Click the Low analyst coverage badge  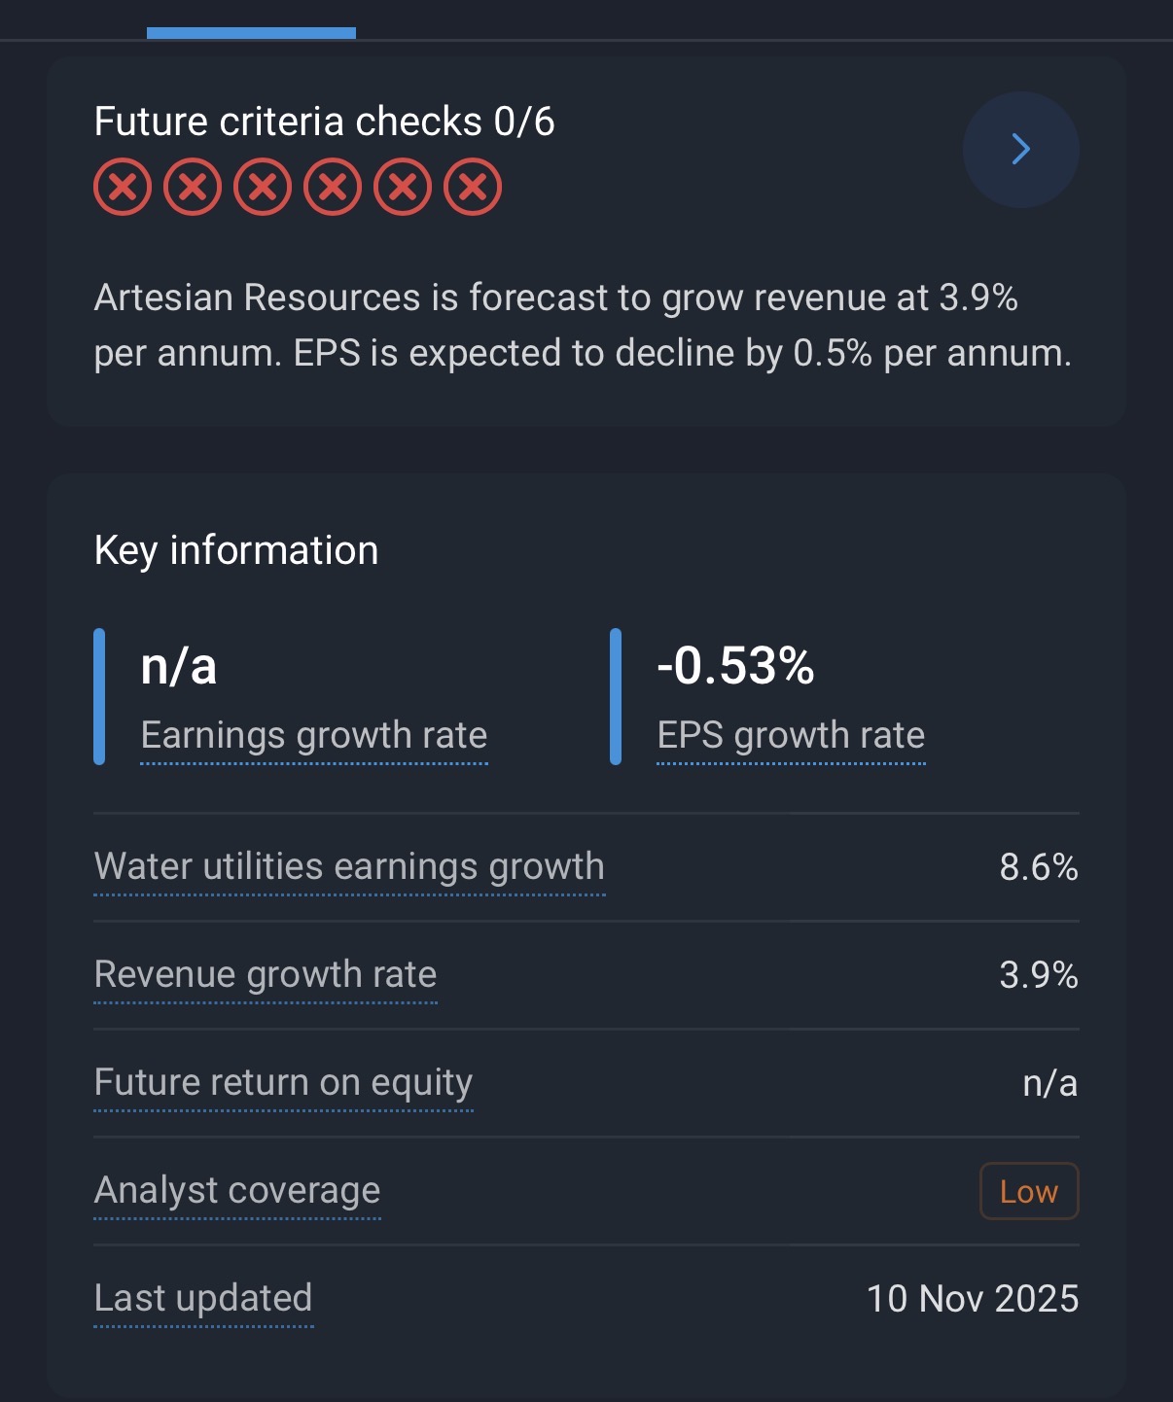pos(1028,1191)
